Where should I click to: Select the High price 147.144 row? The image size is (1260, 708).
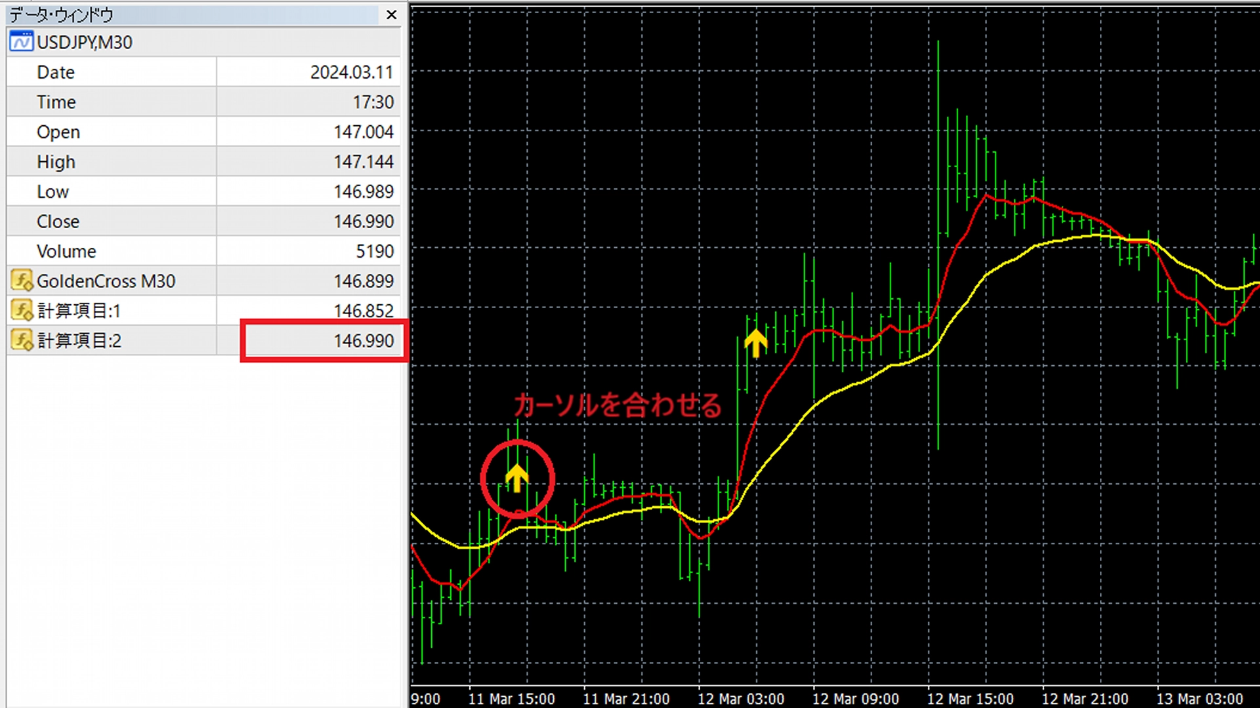tap(363, 162)
